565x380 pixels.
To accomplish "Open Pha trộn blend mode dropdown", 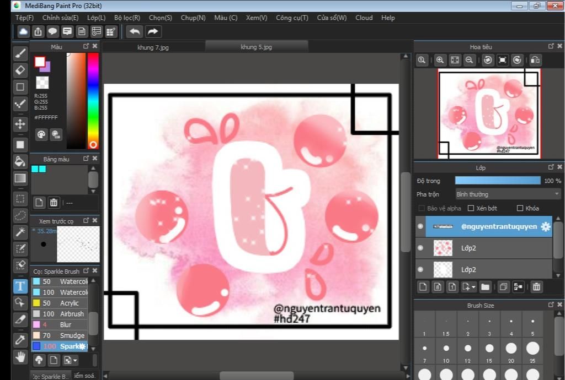I will [x=508, y=194].
